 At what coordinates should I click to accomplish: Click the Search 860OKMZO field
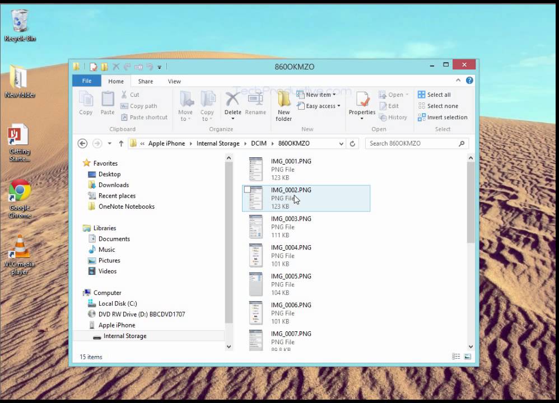(417, 143)
